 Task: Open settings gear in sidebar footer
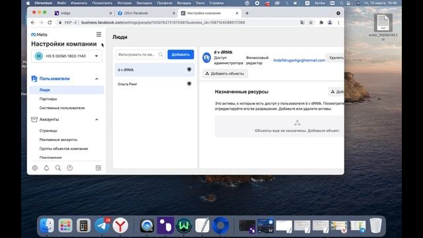click(x=35, y=168)
